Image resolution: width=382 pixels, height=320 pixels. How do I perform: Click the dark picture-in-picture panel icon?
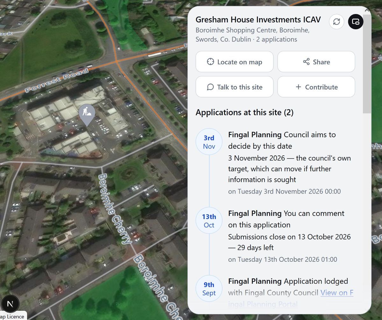[356, 22]
